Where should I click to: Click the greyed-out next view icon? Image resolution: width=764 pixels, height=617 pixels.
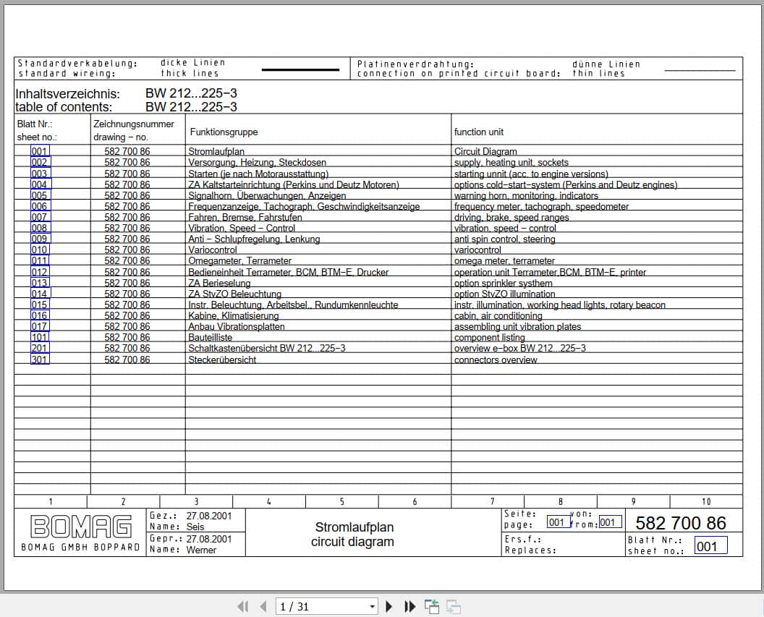pos(453,606)
